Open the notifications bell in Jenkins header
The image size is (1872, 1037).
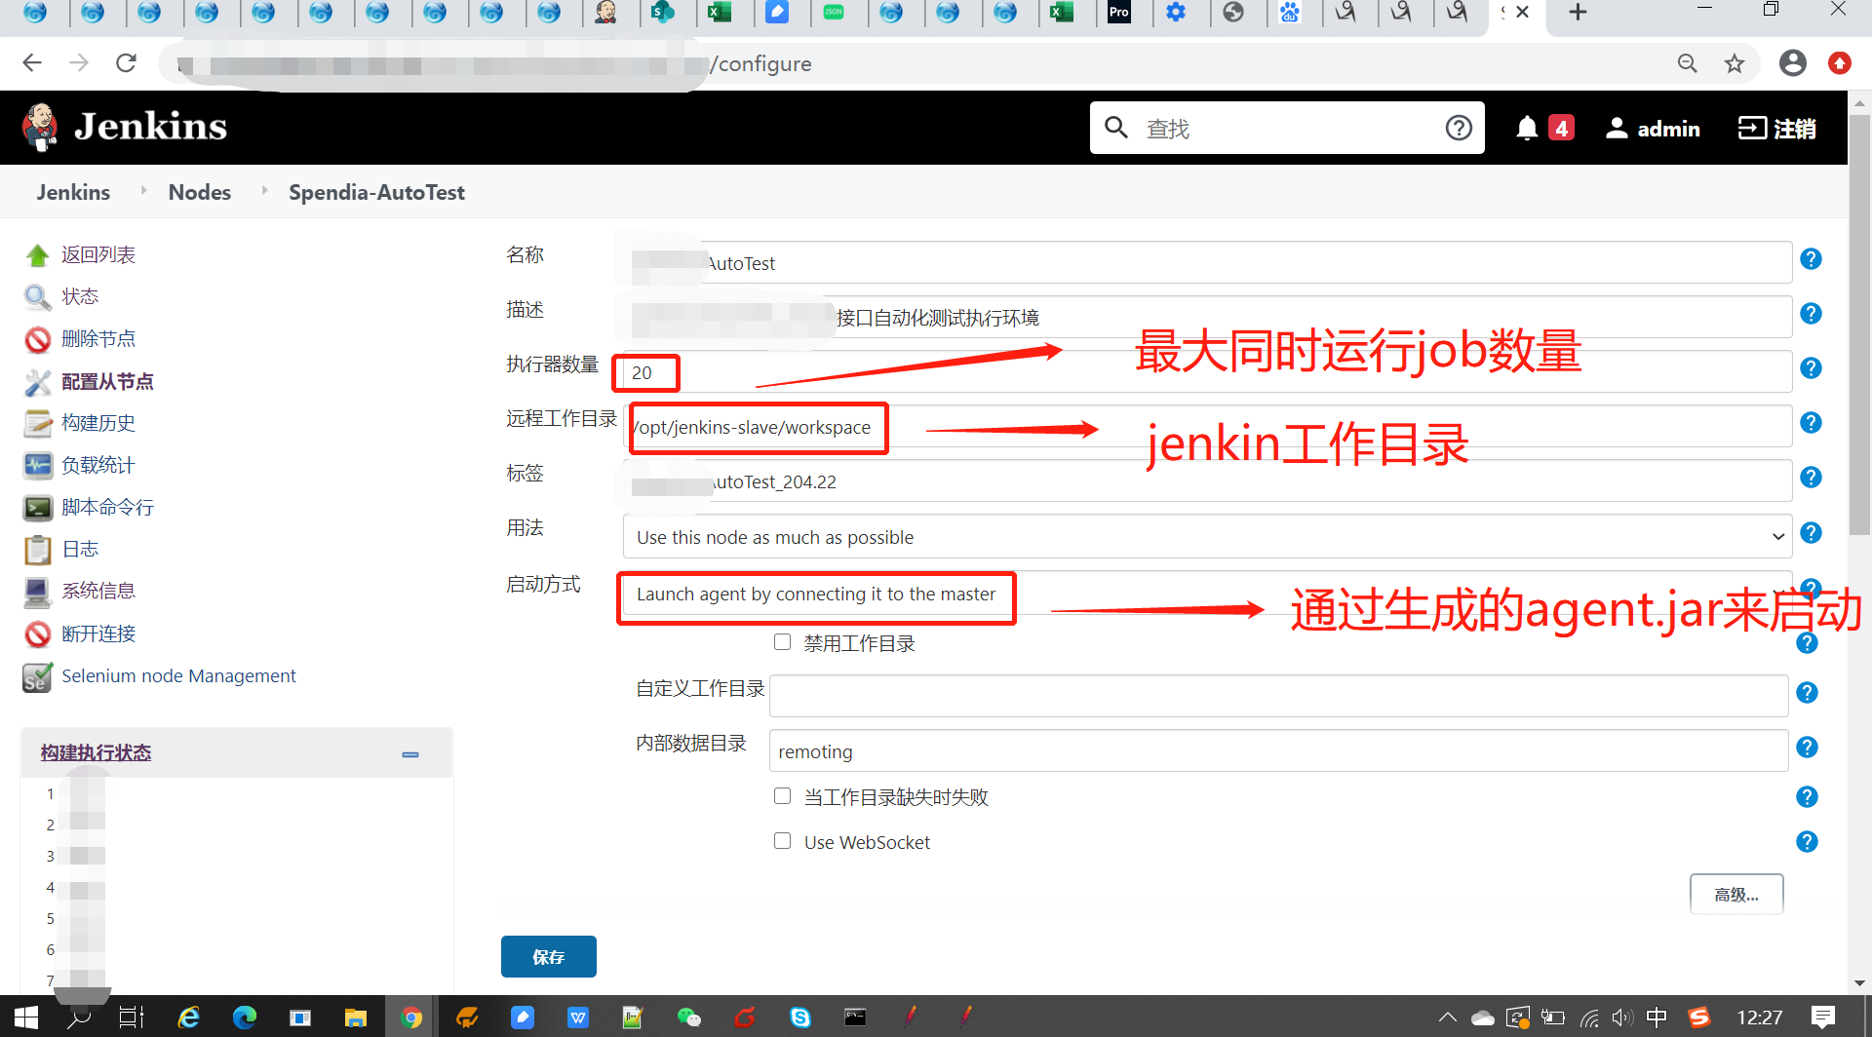(1527, 129)
